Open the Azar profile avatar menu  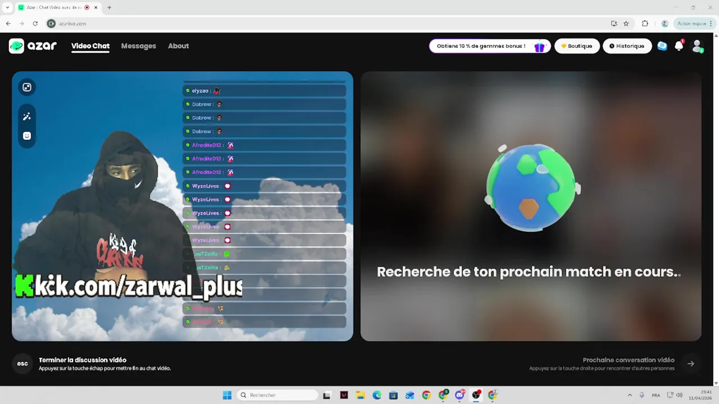pos(697,46)
